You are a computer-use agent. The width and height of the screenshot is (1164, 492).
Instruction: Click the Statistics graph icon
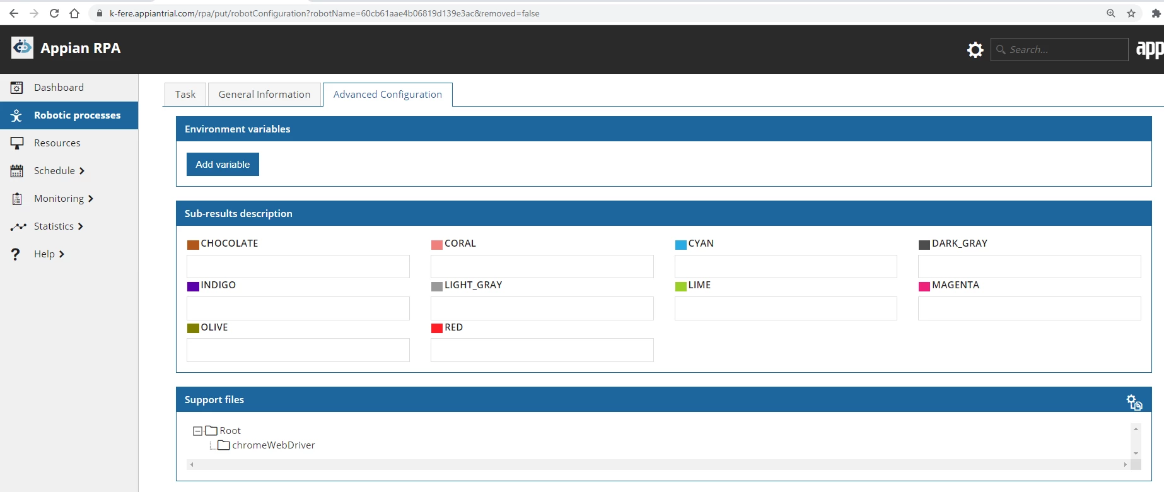[x=18, y=226]
